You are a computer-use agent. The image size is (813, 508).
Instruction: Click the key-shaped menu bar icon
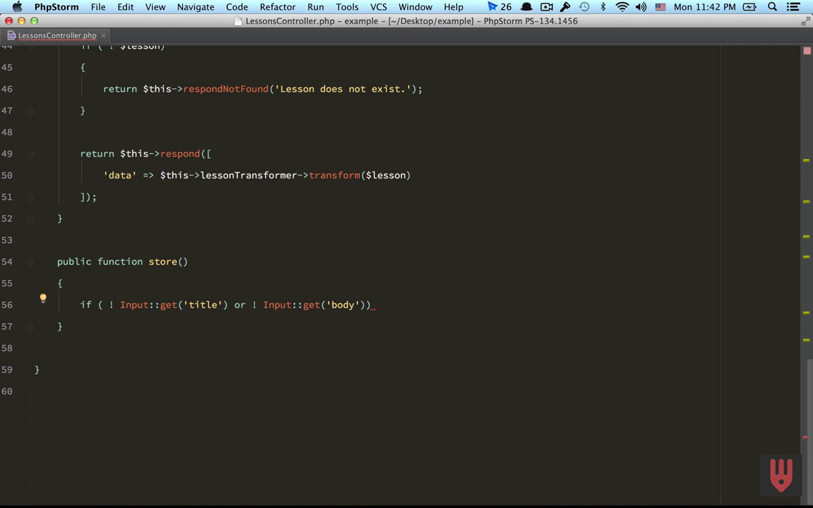pyautogui.click(x=565, y=7)
